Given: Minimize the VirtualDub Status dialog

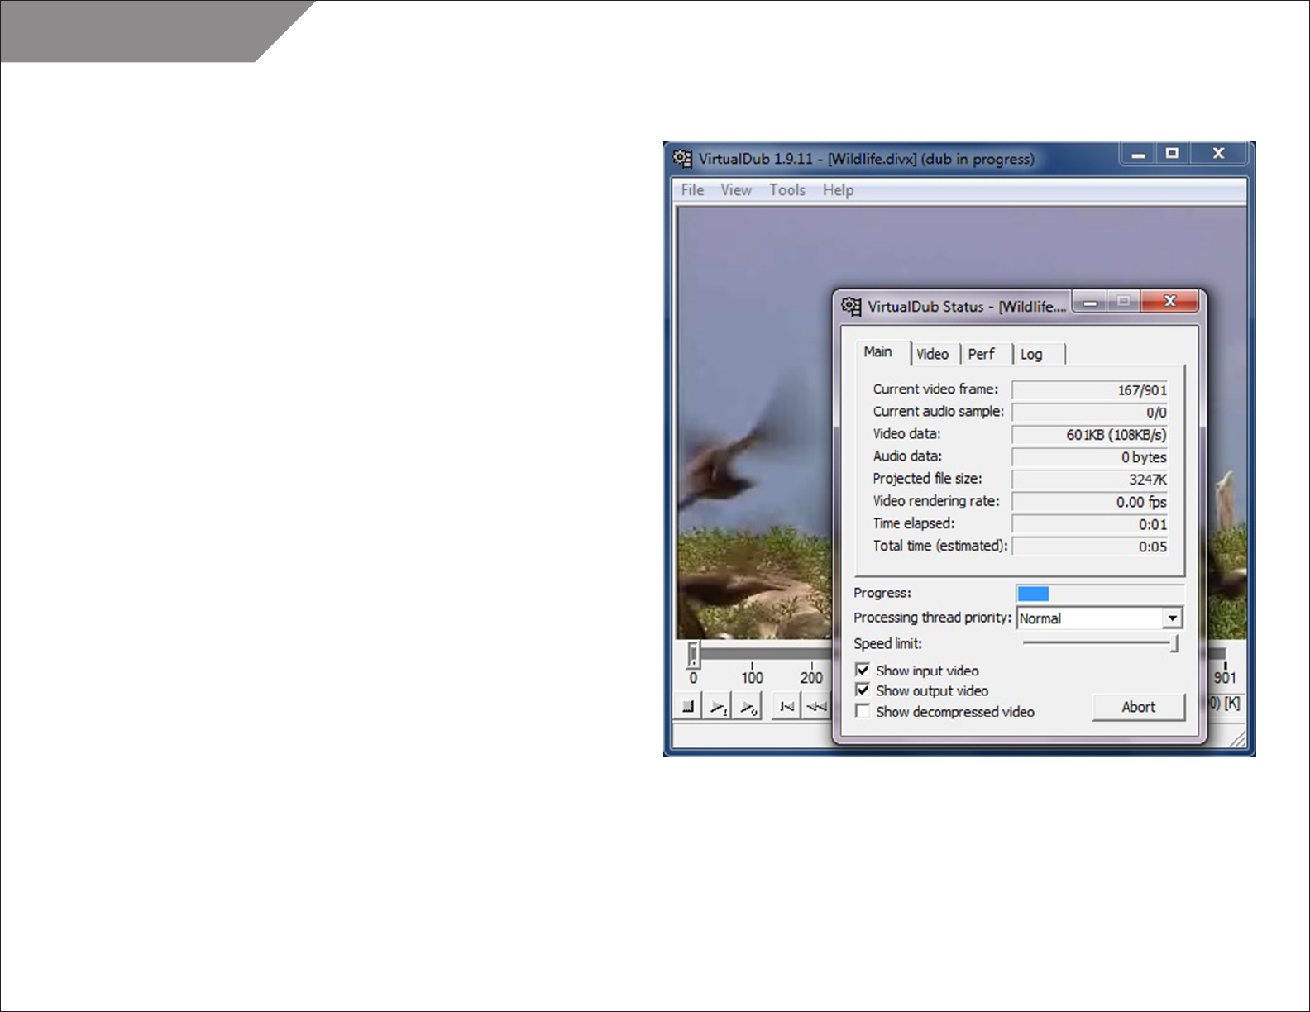Looking at the screenshot, I should click(1091, 302).
